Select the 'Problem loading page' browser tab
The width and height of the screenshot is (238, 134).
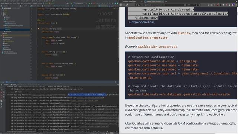coord(129,1)
